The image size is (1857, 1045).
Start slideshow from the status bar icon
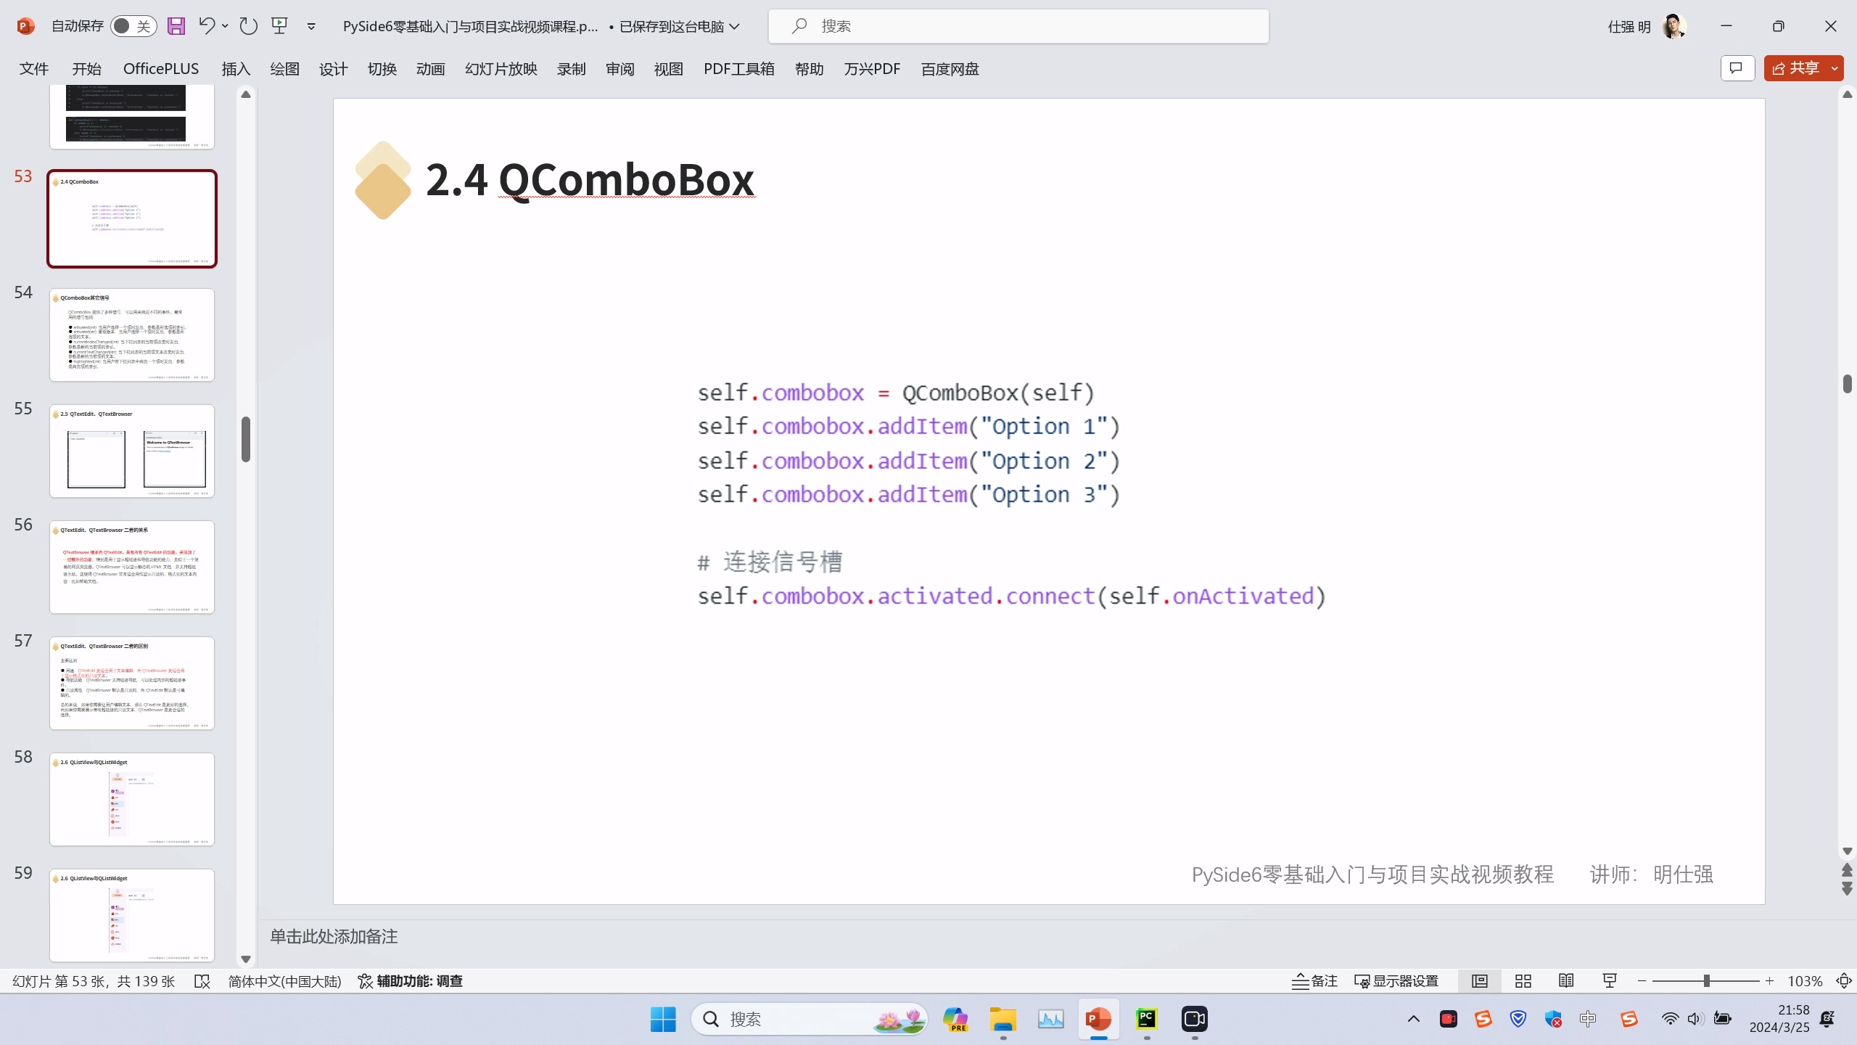[x=1608, y=980]
